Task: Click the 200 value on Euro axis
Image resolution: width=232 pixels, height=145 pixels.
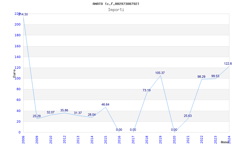Action: (x=17, y=24)
